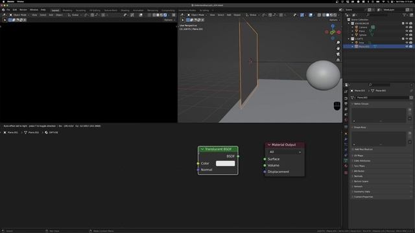Toggle the LIGHTS collection exclude checkbox
Viewport: 415px width, 233px height.
coord(403,39)
